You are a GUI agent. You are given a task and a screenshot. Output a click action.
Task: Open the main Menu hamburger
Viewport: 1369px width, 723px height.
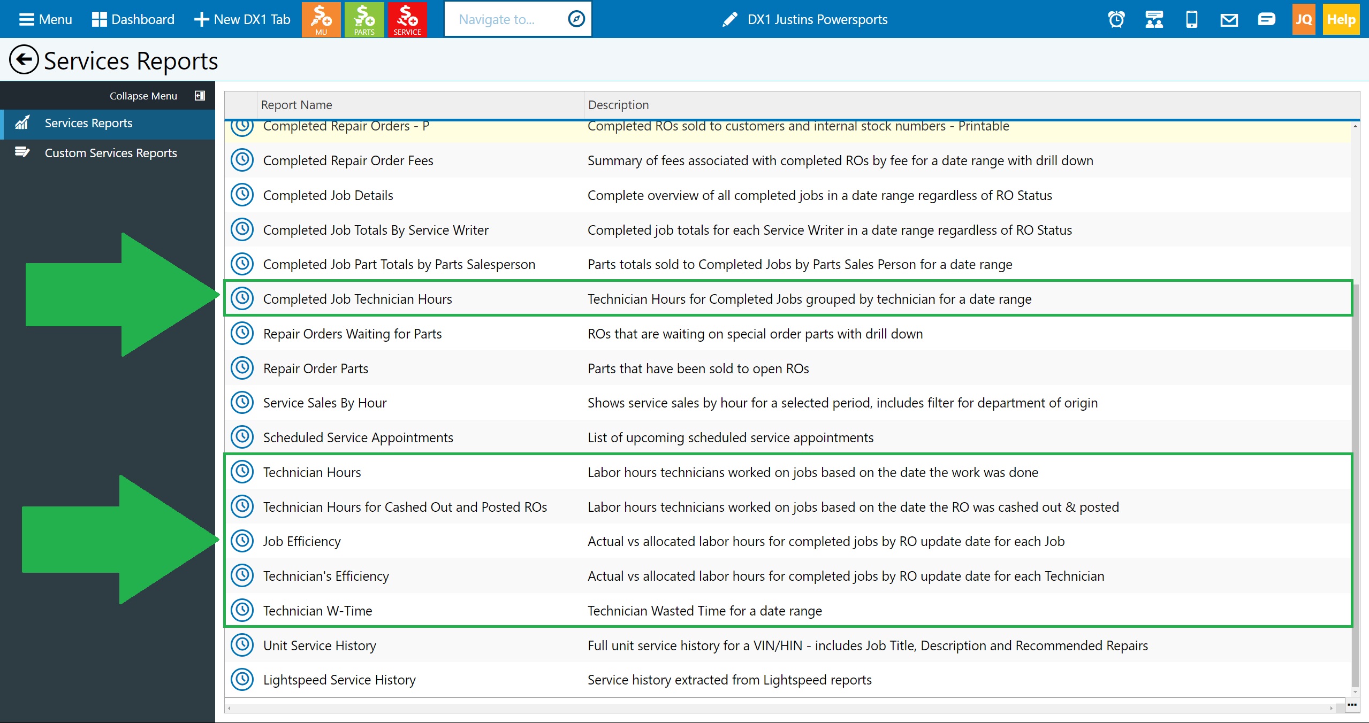click(x=45, y=20)
